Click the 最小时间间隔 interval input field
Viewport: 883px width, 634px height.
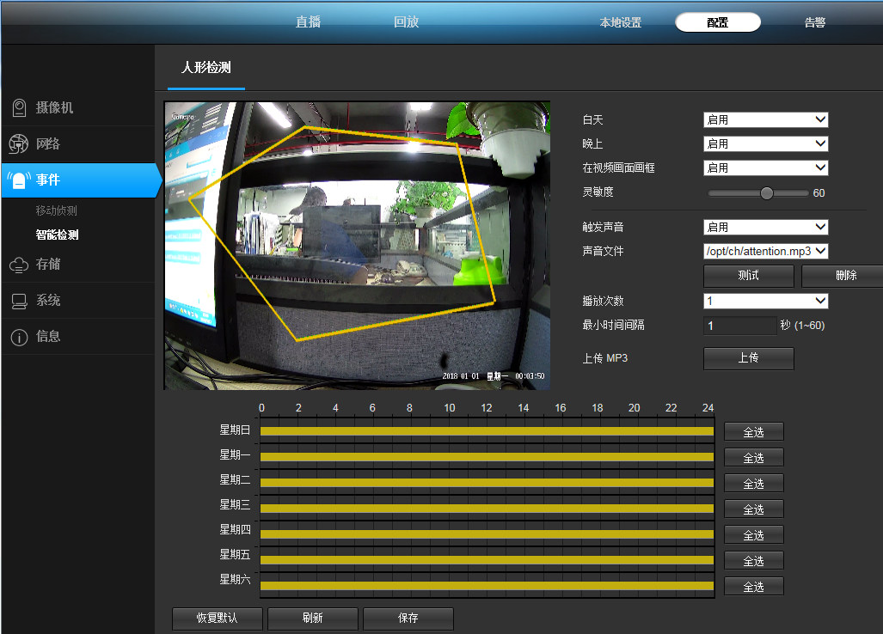(739, 326)
